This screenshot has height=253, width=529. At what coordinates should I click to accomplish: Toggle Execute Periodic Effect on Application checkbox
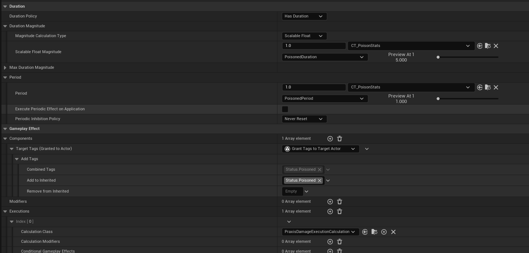(x=285, y=109)
